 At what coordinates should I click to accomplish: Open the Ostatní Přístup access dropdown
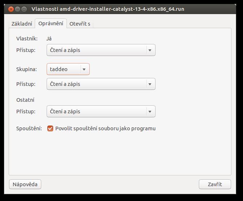(101, 111)
